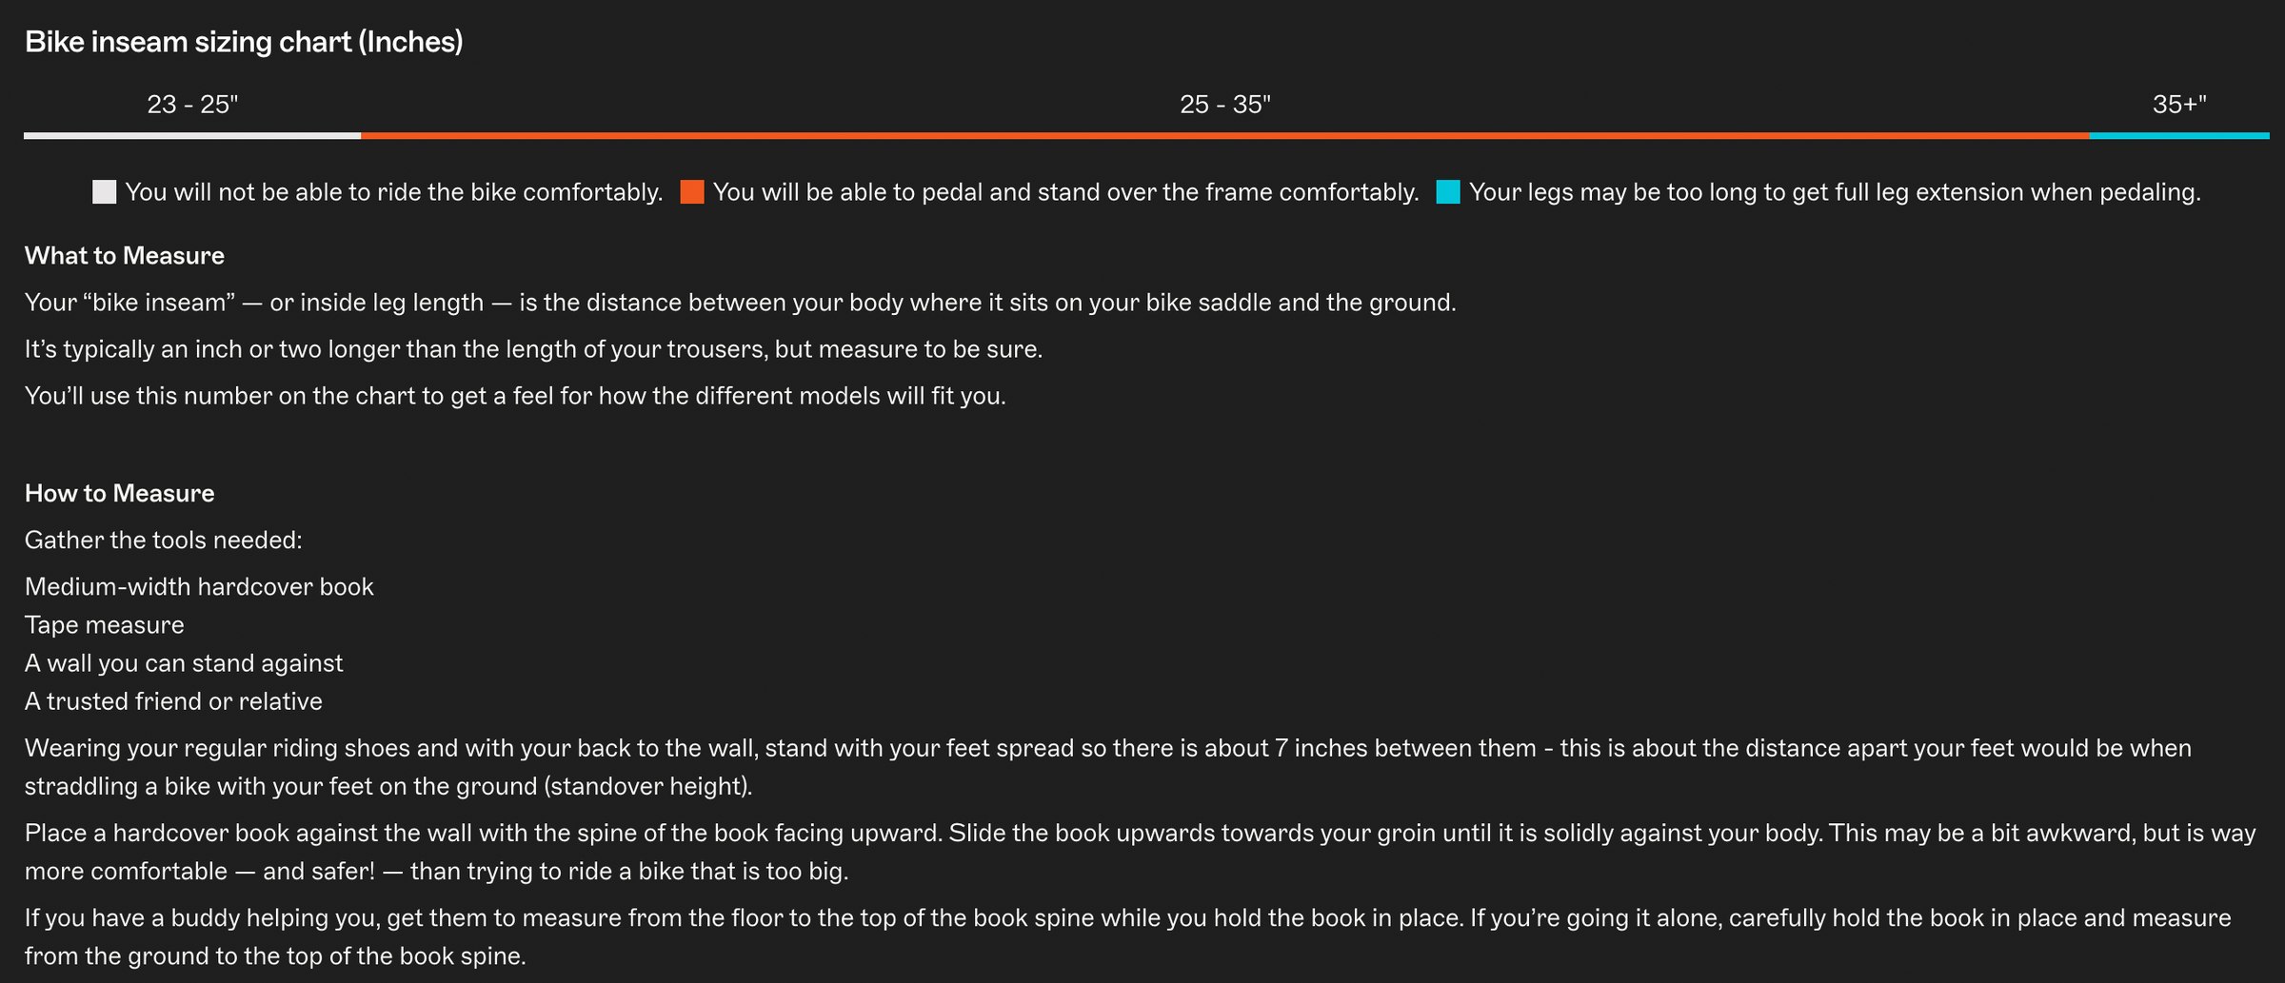Click the Tape measure list item
This screenshot has width=2285, height=983.
coord(105,625)
